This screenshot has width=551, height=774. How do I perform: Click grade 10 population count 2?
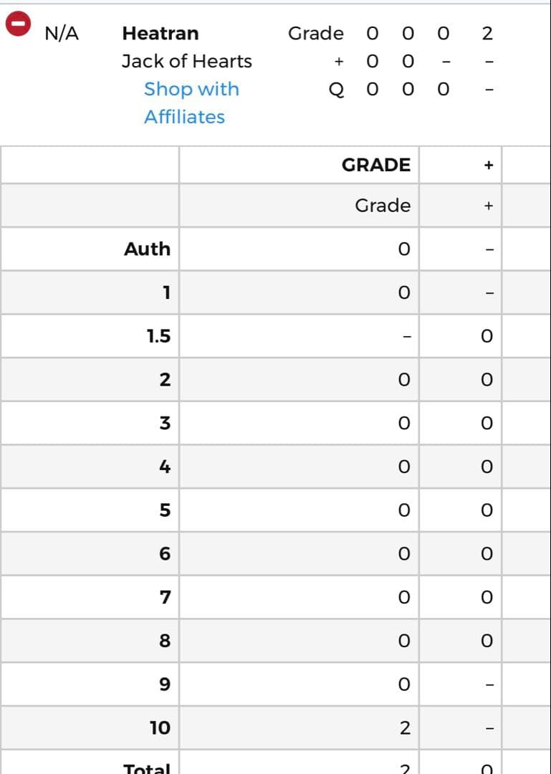(404, 728)
